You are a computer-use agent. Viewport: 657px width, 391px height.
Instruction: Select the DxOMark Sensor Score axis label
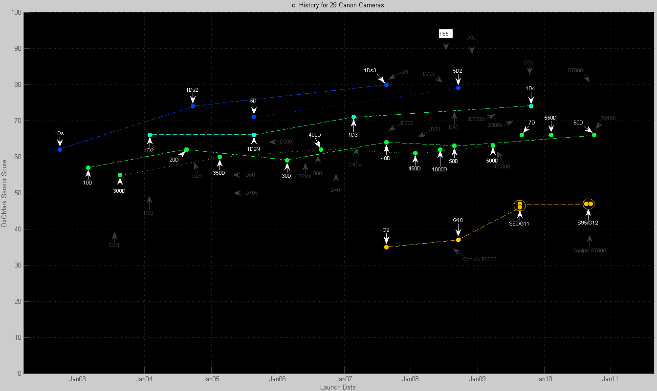(4, 193)
